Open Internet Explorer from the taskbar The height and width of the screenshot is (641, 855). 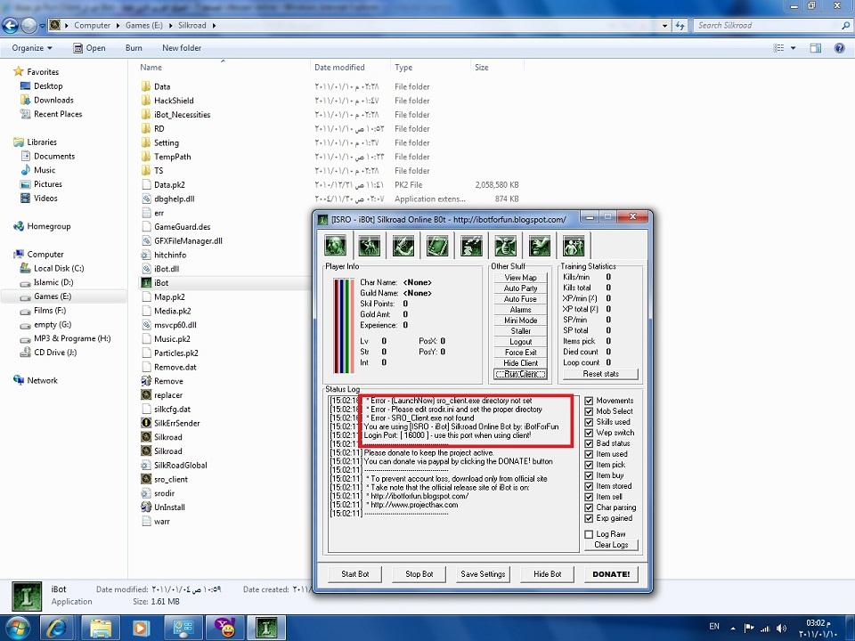[x=57, y=628]
